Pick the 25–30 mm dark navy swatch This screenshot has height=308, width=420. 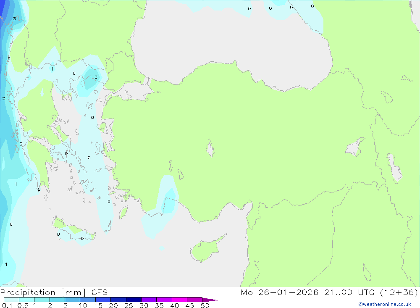[x=134, y=300]
